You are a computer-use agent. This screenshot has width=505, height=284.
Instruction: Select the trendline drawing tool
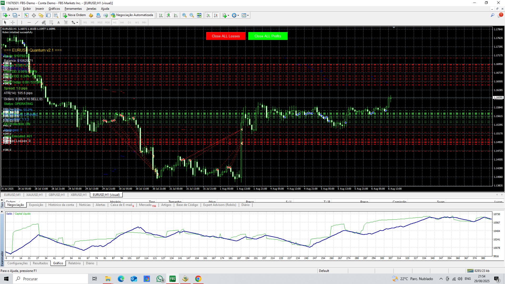pyautogui.click(x=36, y=23)
